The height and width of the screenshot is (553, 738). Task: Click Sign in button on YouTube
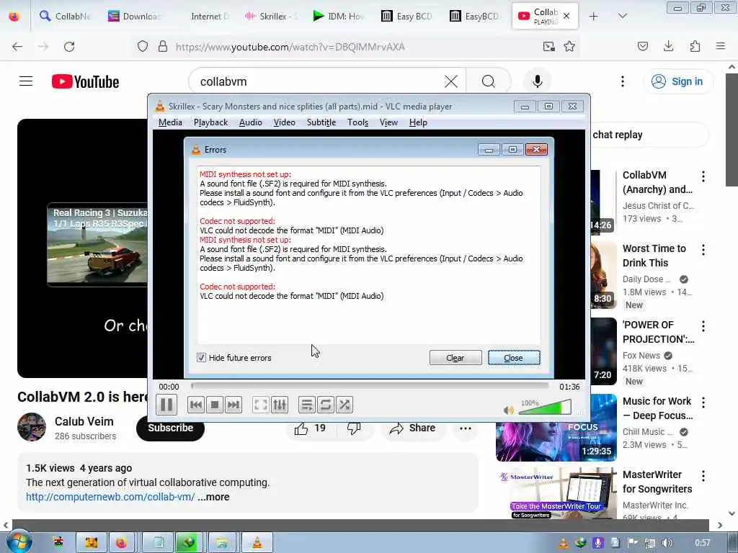click(x=677, y=81)
